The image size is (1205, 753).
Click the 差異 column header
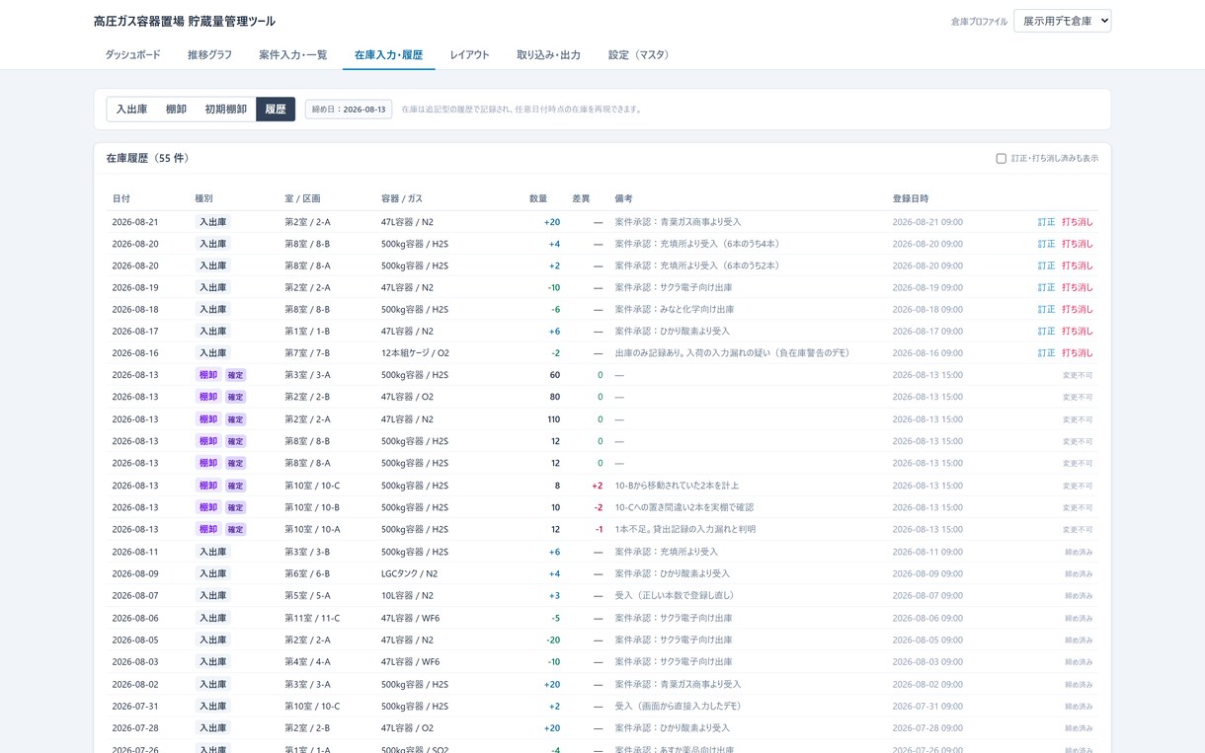tap(581, 198)
